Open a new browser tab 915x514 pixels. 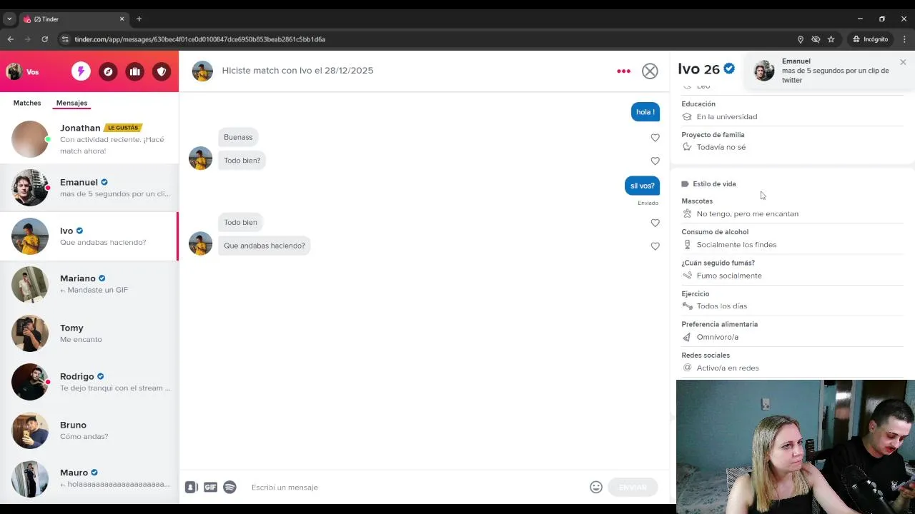pyautogui.click(x=139, y=19)
